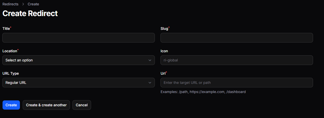Click the URL Type dropdown chevron arrow
Screen dimensions: 324x118
click(150, 83)
